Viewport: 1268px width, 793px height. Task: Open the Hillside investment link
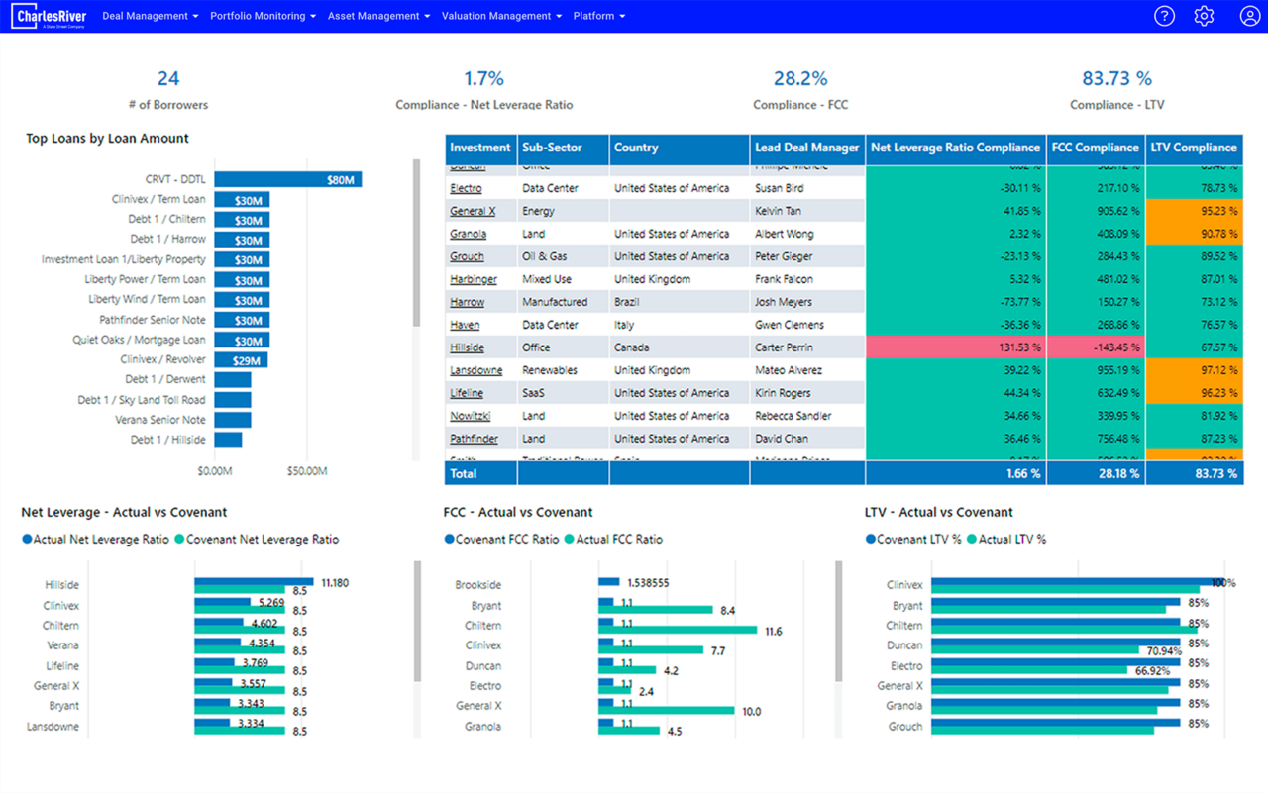467,347
